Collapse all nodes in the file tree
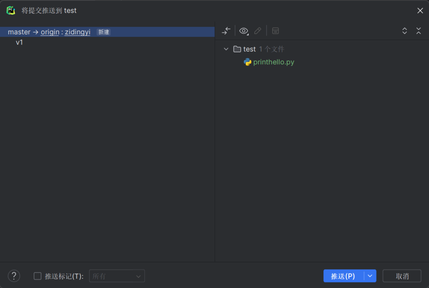The width and height of the screenshot is (429, 288). [x=419, y=31]
